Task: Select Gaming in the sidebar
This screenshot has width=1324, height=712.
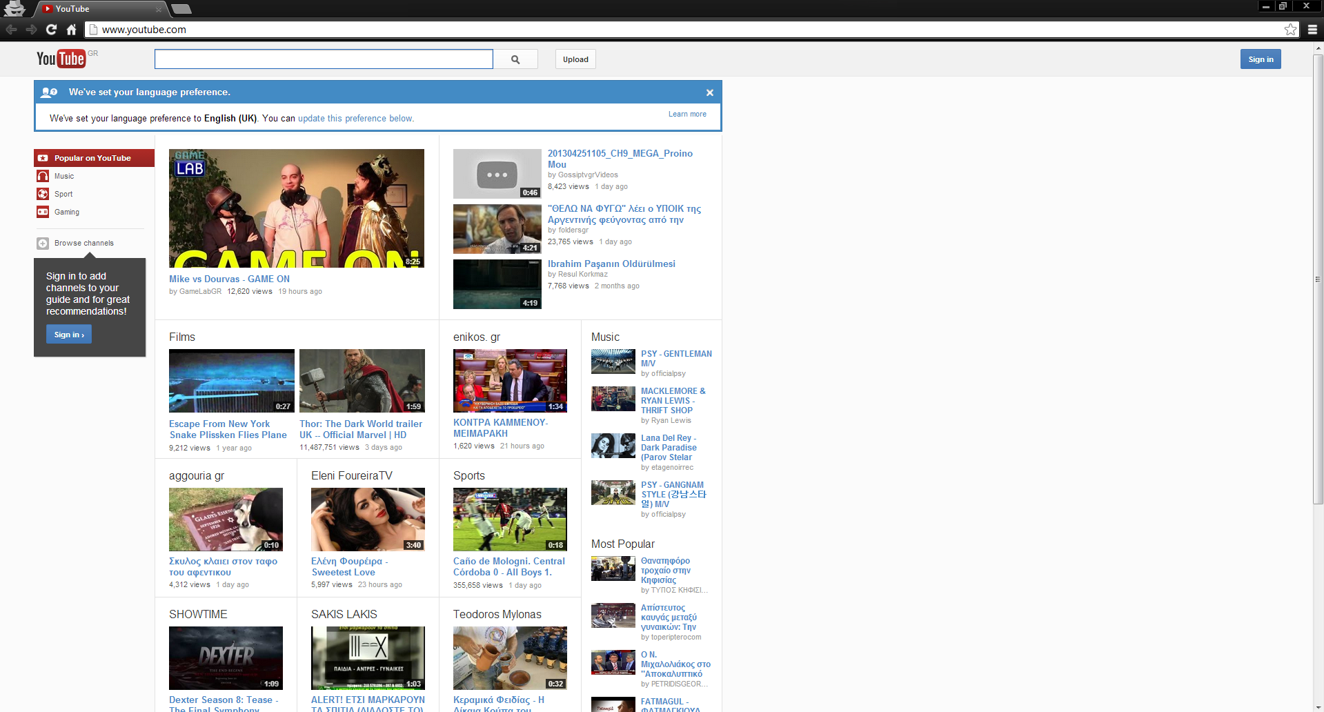Action: point(67,212)
